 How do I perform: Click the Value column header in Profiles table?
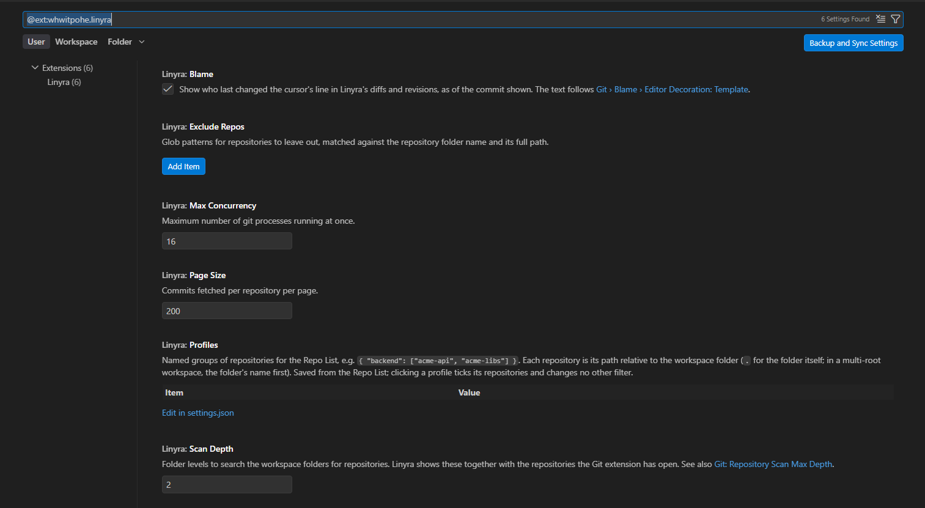(x=469, y=392)
